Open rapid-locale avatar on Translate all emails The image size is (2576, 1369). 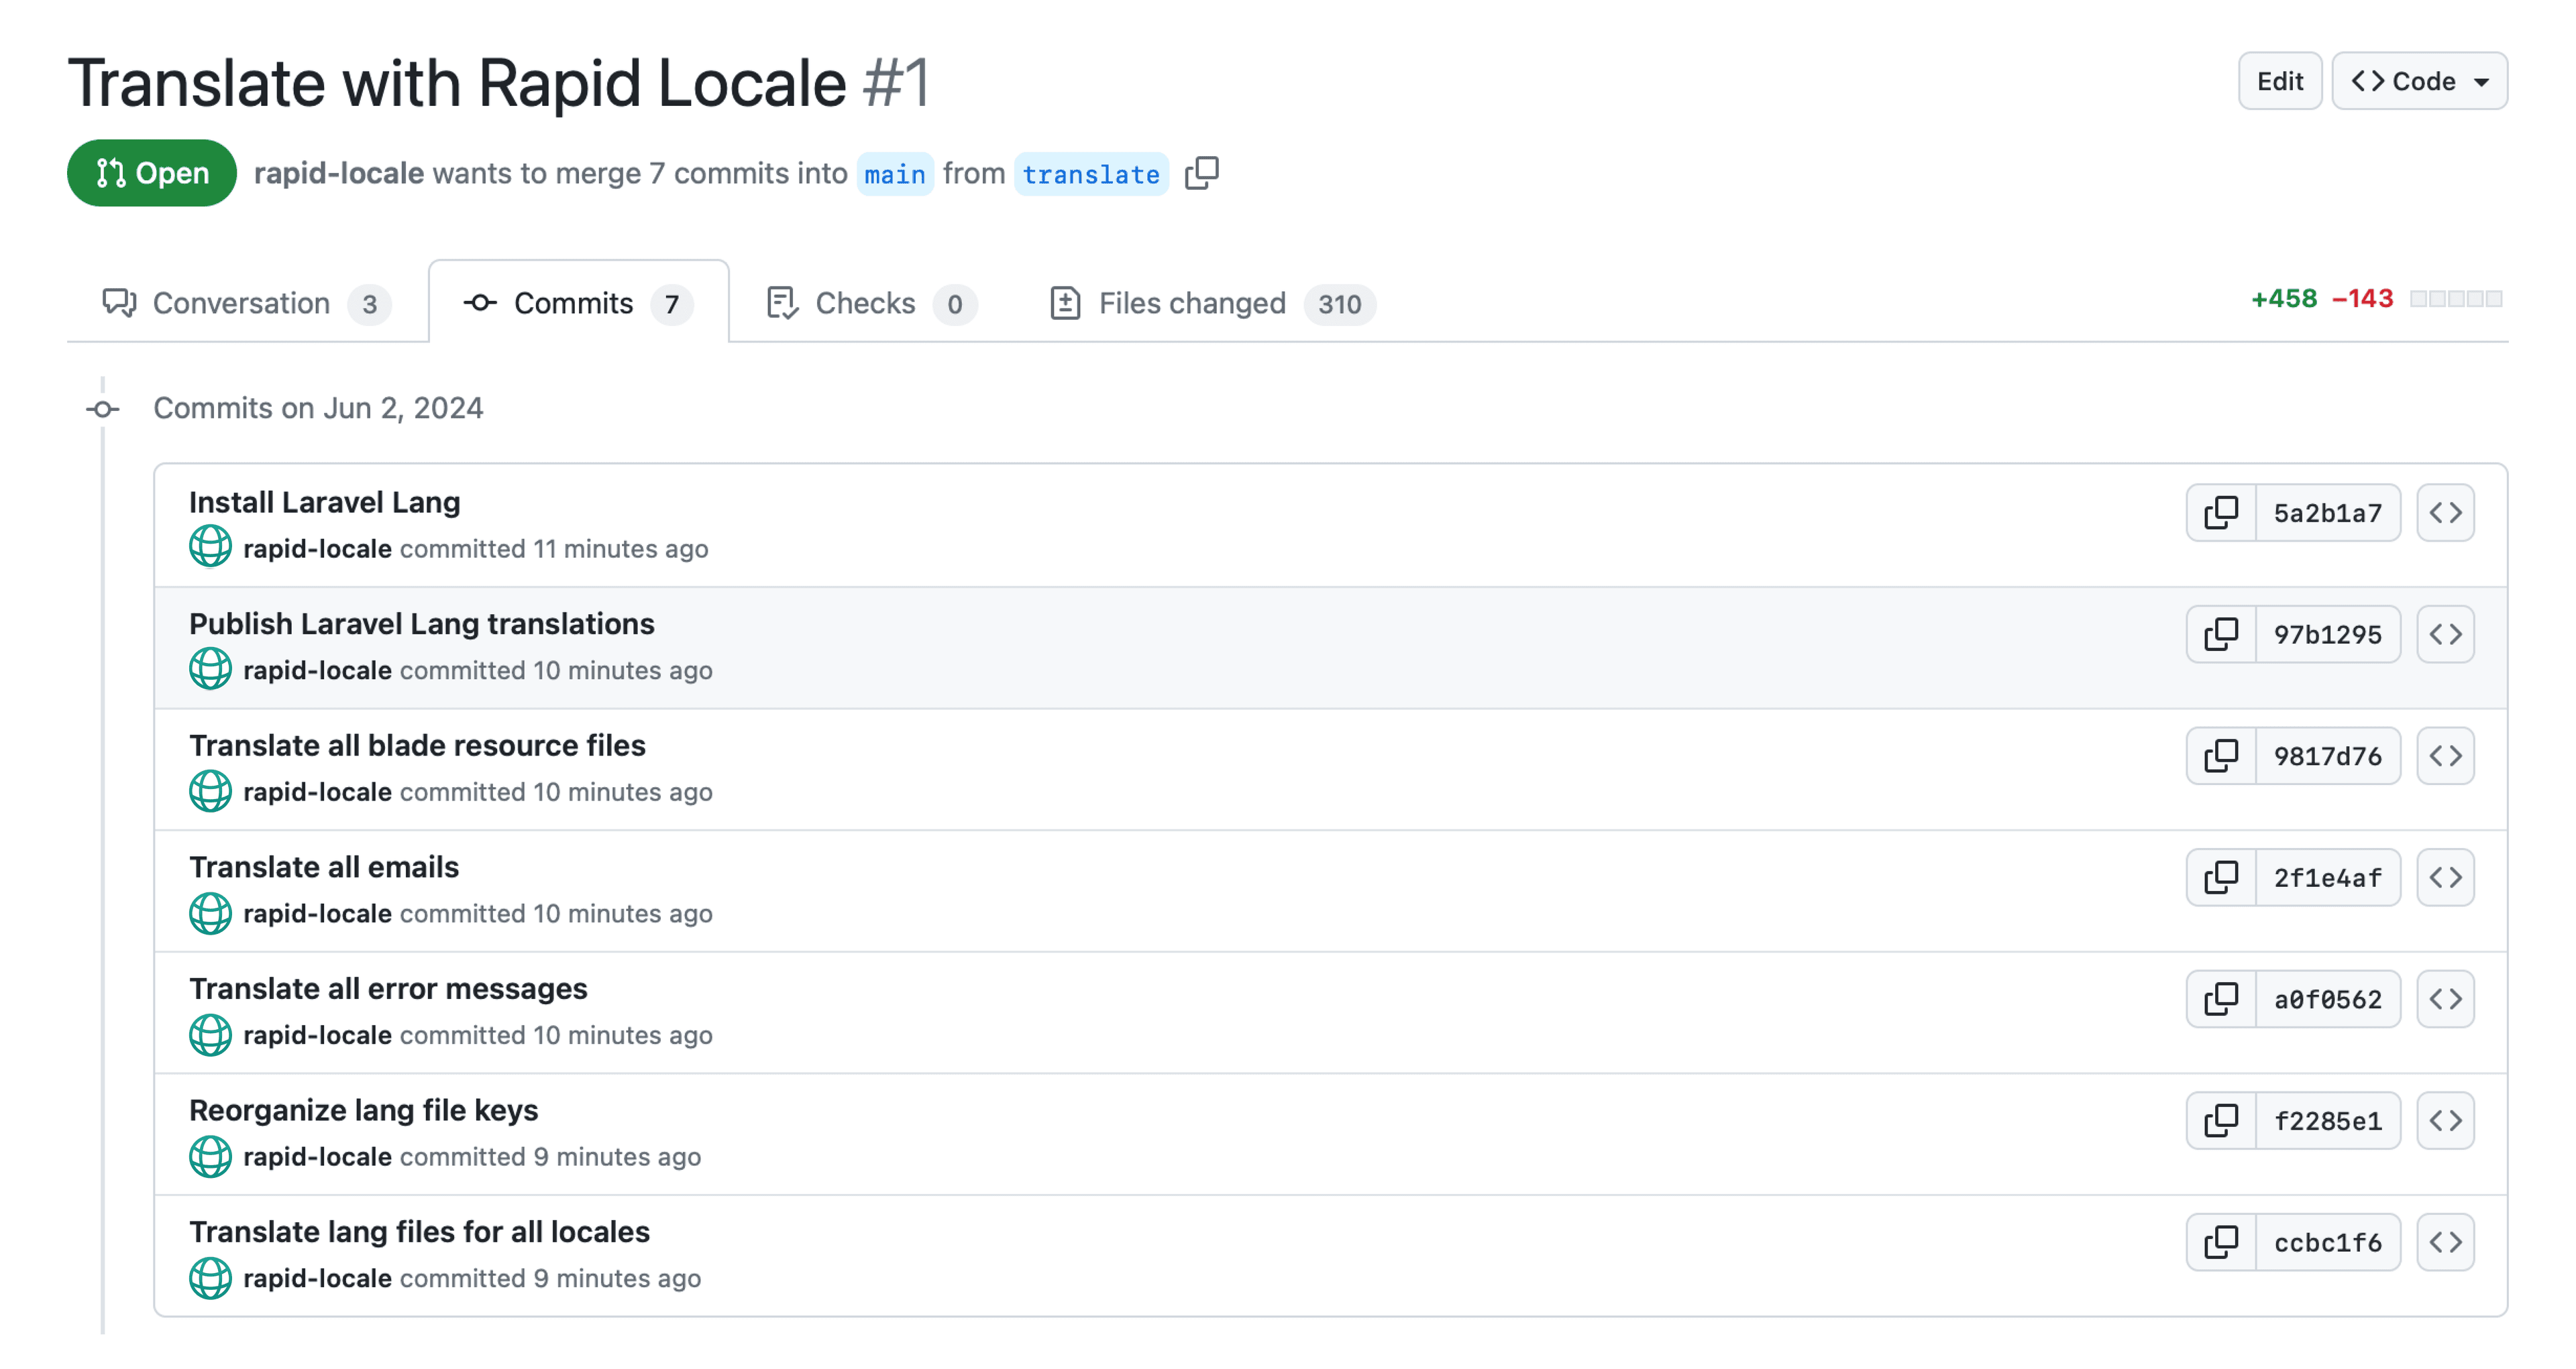(x=210, y=912)
